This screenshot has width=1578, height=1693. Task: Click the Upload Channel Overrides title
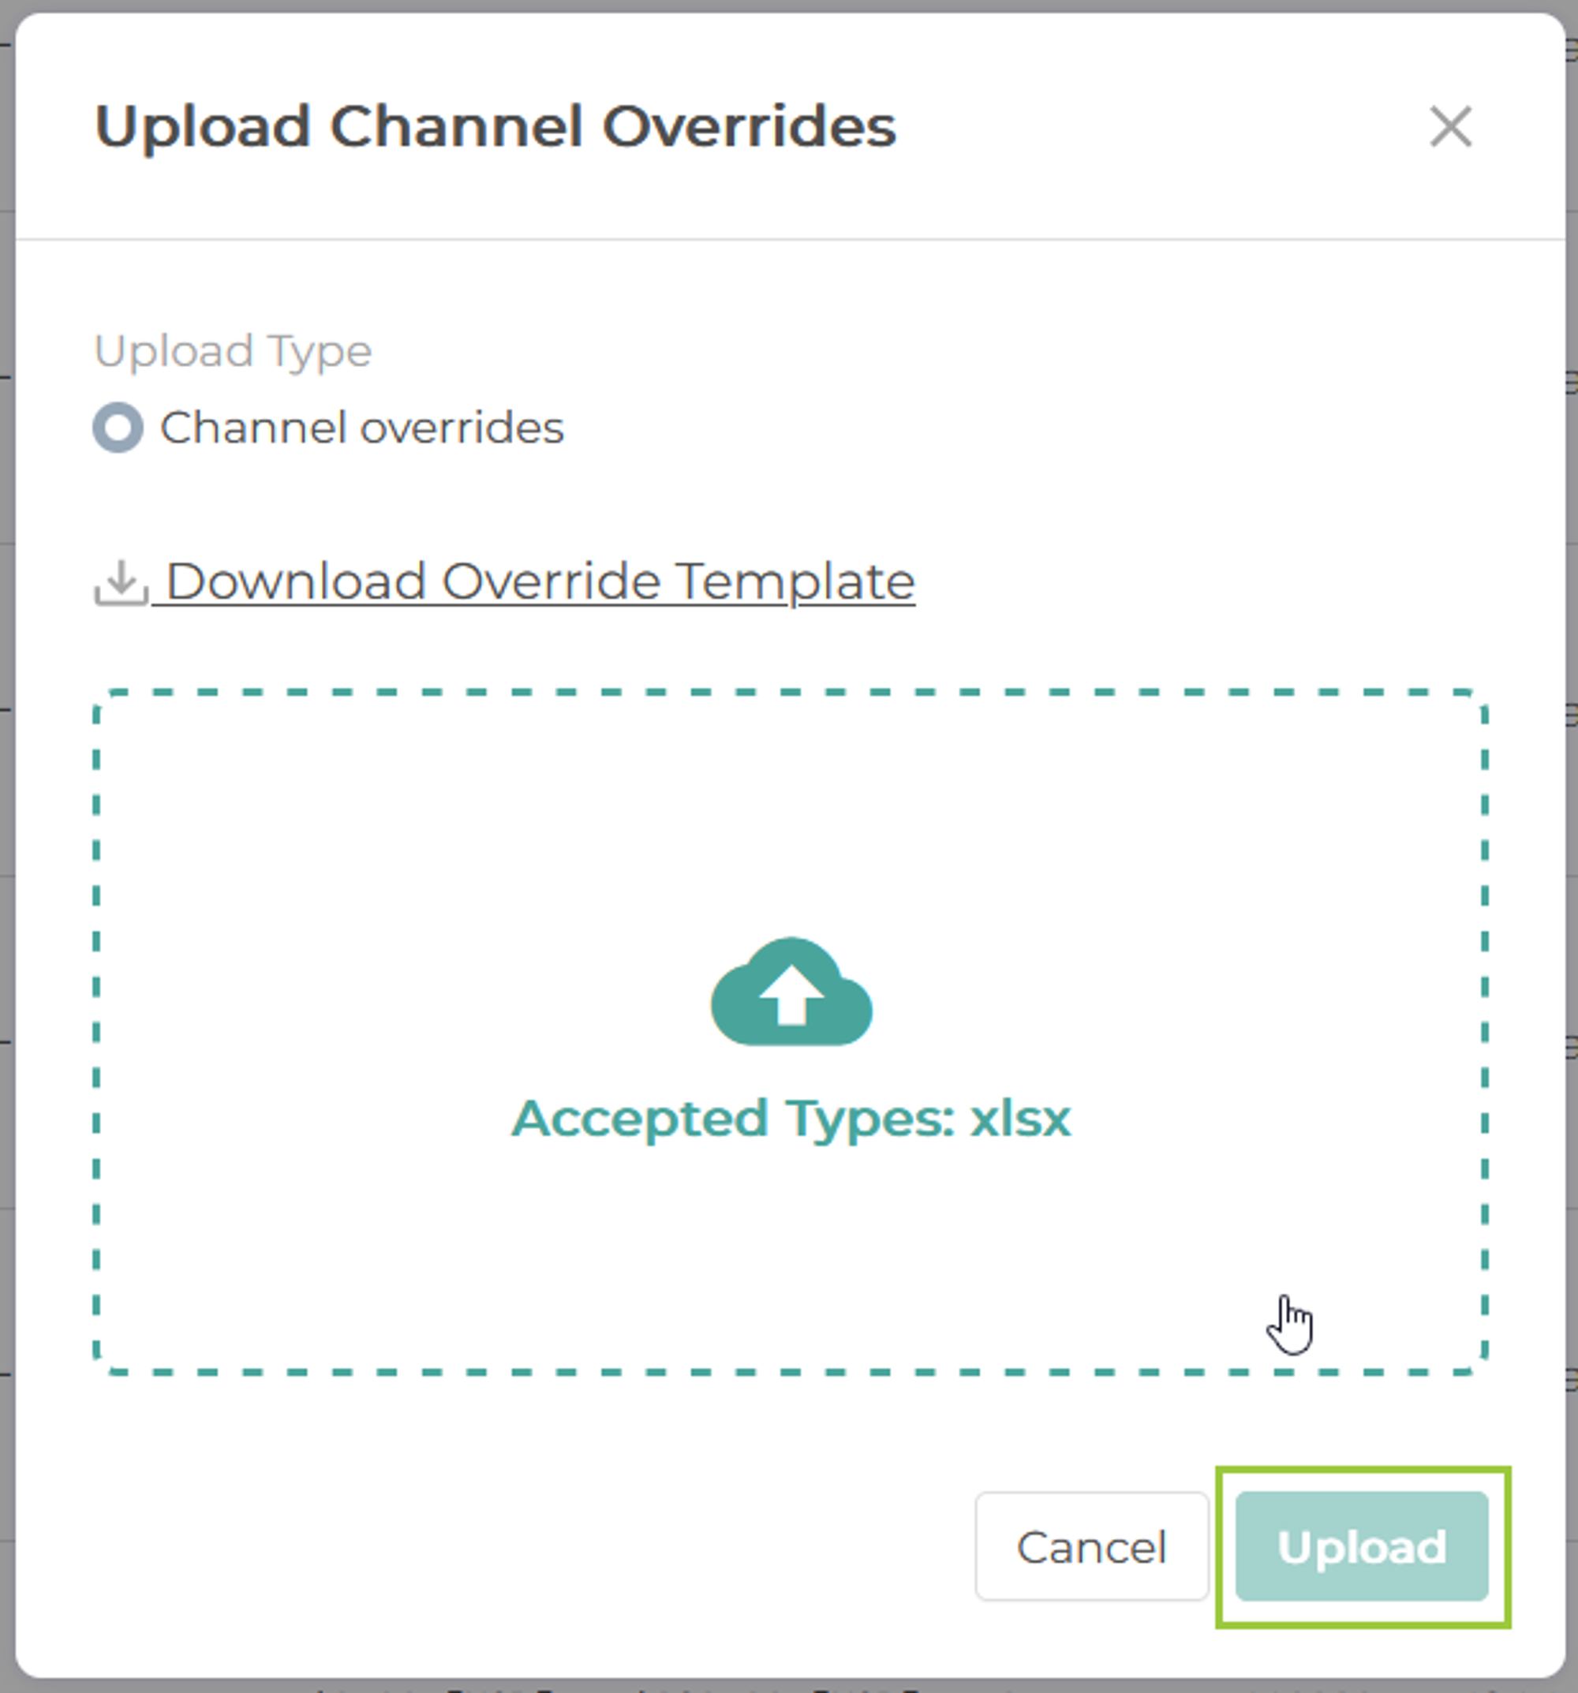click(495, 127)
